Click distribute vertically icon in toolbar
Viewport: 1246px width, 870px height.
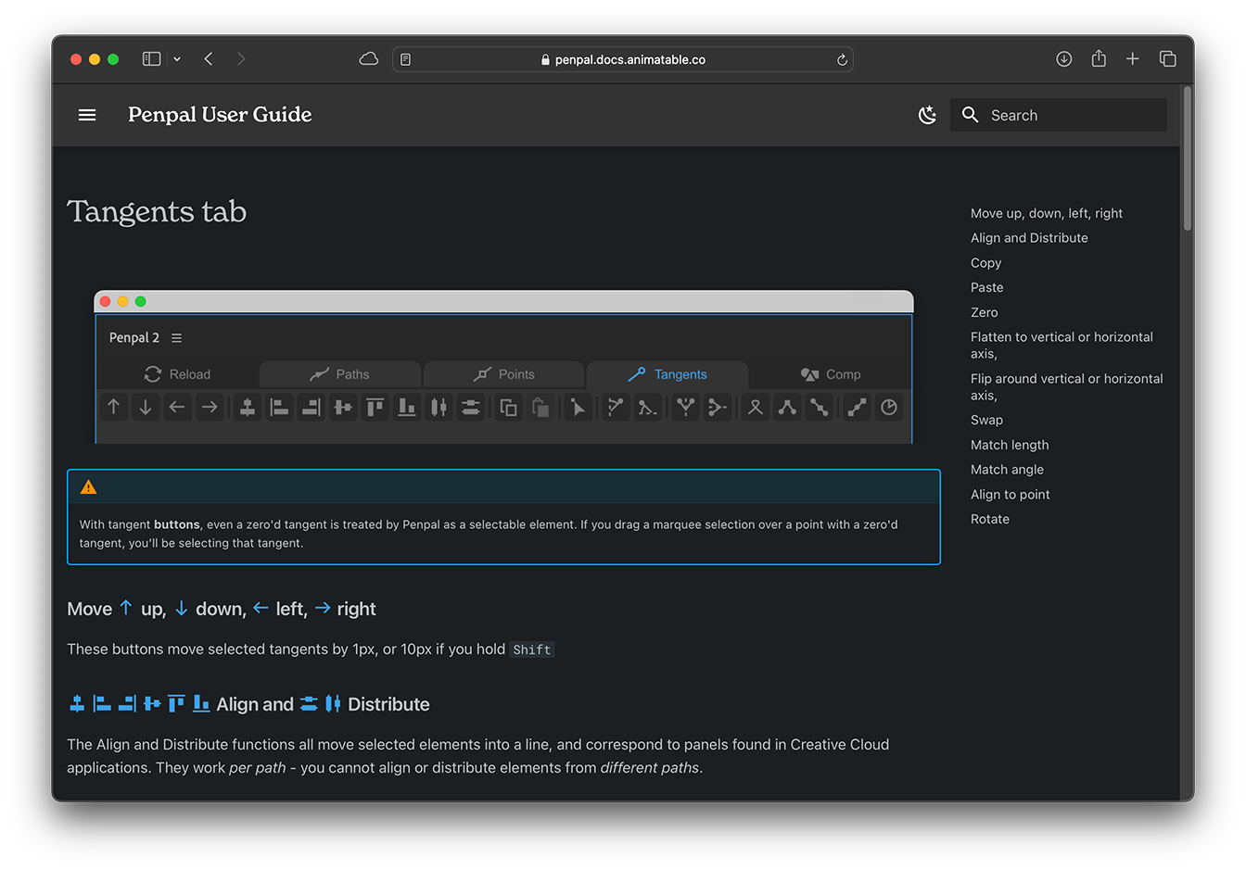[471, 407]
